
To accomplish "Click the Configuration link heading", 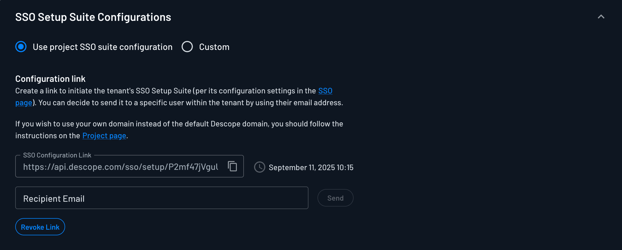I will pos(50,79).
